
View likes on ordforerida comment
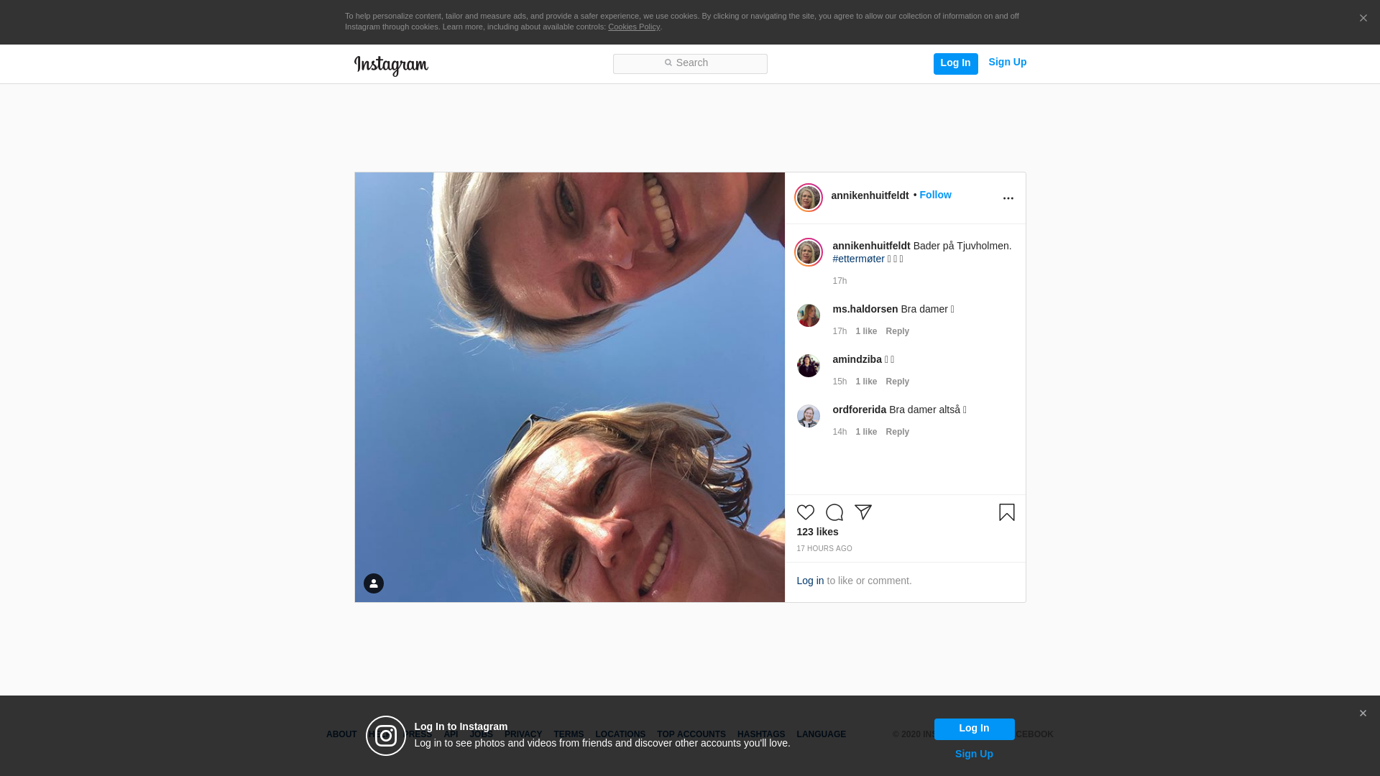866,432
